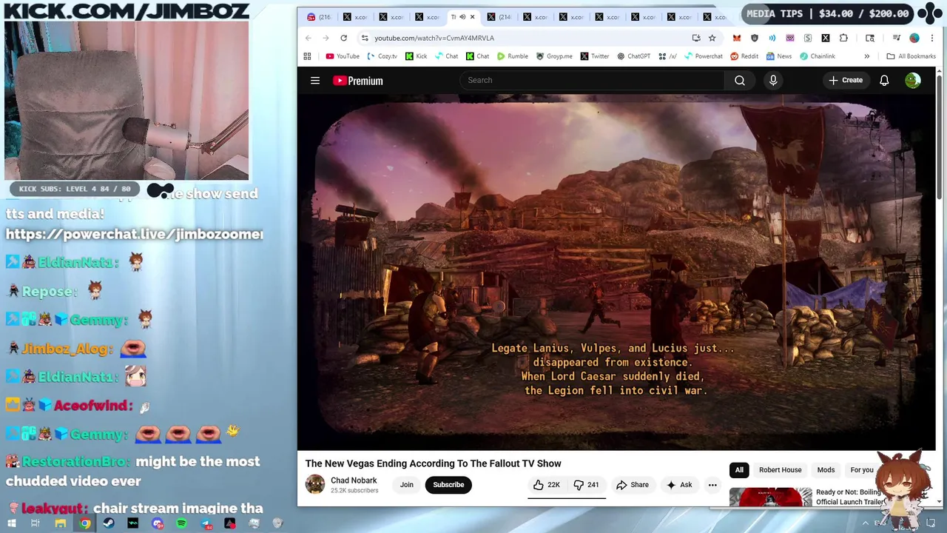Click the Join button

(x=407, y=485)
